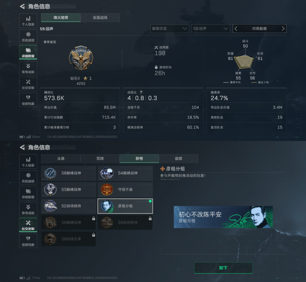The height and width of the screenshot is (282, 306).
Task: Click the question mark next to 战损比
Action: click(x=141, y=92)
